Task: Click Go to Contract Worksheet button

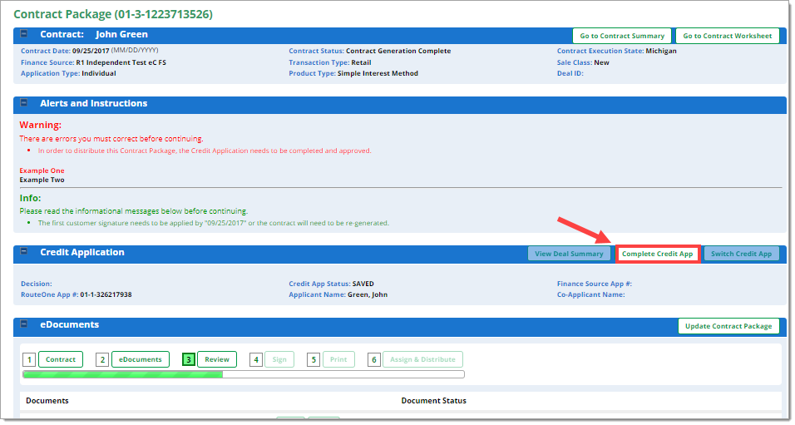Action: click(728, 36)
